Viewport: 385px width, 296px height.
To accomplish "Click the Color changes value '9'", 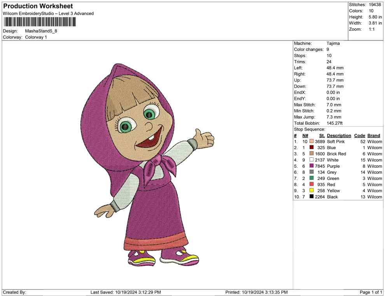I will [328, 50].
